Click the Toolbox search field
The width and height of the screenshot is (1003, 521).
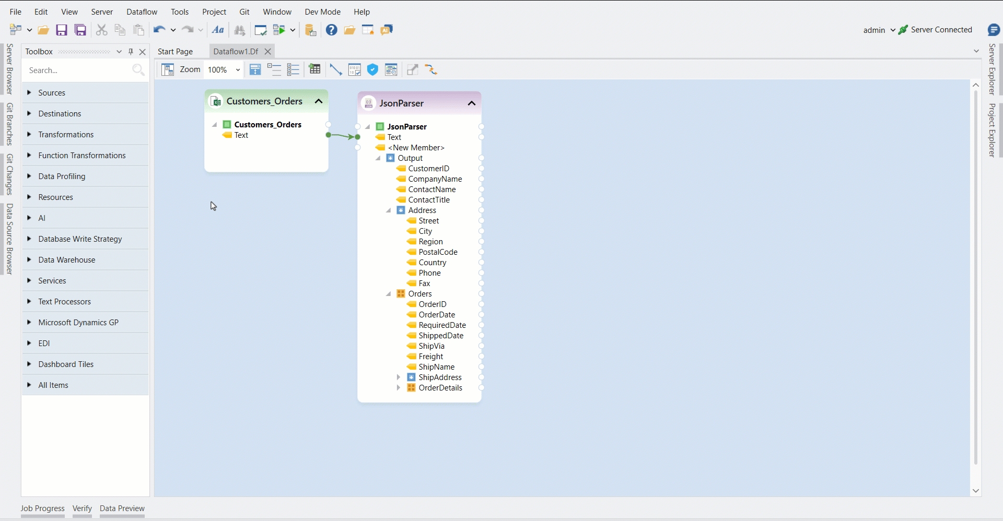coord(78,70)
